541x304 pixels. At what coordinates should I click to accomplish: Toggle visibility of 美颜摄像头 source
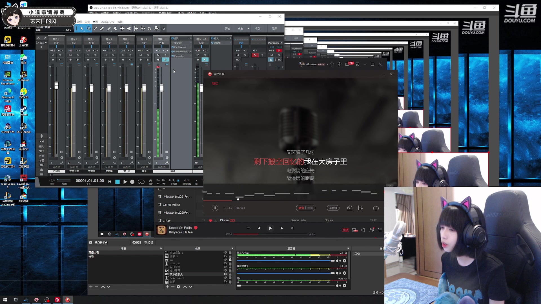click(225, 274)
